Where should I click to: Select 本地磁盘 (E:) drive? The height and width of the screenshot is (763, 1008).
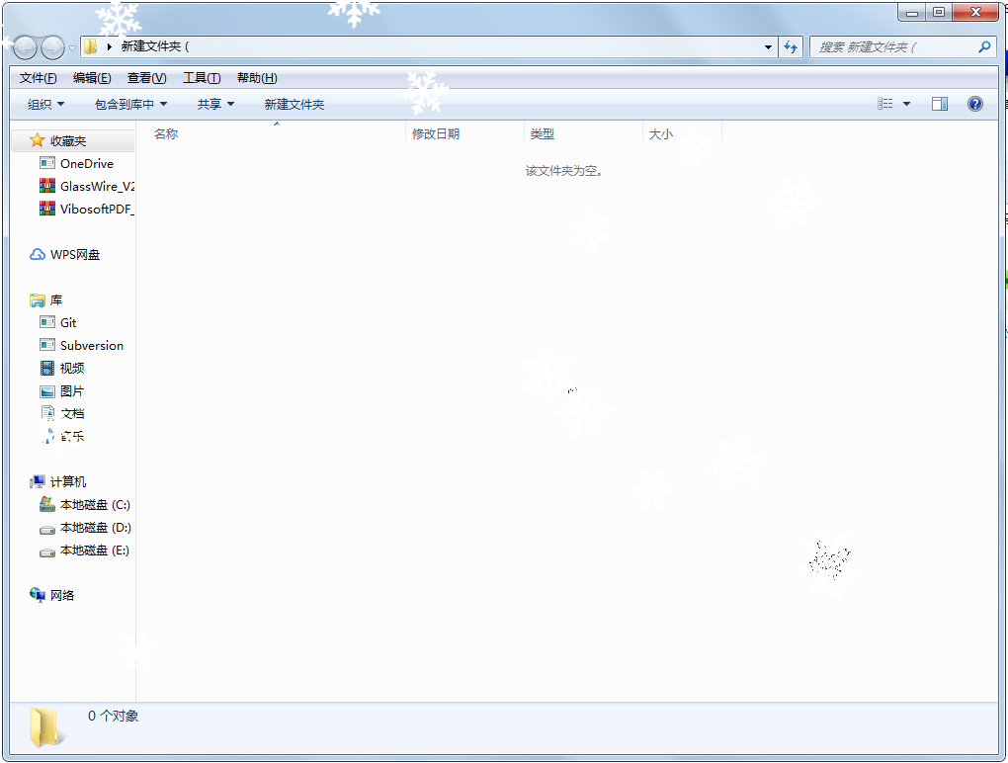pyautogui.click(x=95, y=551)
